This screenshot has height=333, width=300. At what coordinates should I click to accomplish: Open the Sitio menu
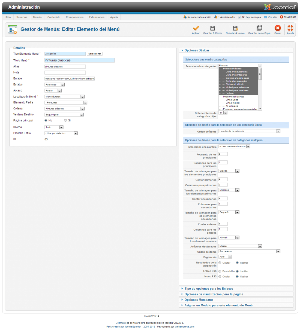coord(8,17)
